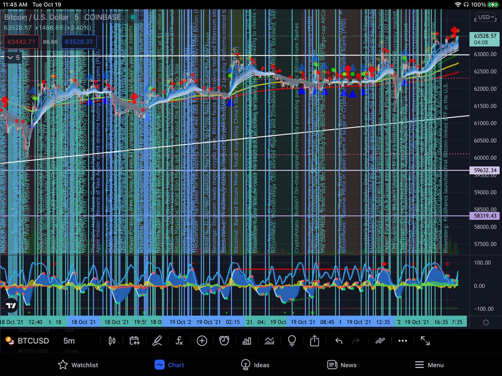
Task: Change the 5m timeframe interval
Action: point(69,341)
